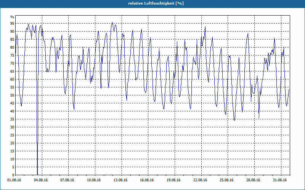Image resolution: width=305 pixels, height=190 pixels.
Task: Click the y-axis value 15
Action: (x=12, y=151)
